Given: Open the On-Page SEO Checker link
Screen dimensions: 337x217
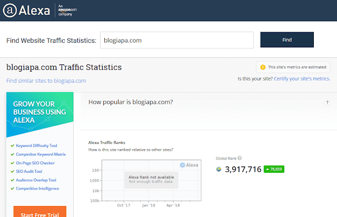Looking at the screenshot, I should point(35,163).
